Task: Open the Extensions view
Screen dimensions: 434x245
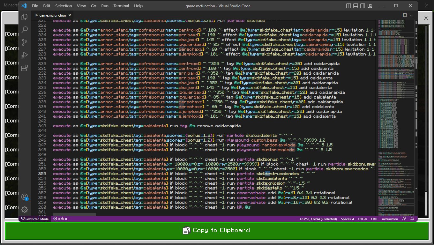Action: click(25, 68)
